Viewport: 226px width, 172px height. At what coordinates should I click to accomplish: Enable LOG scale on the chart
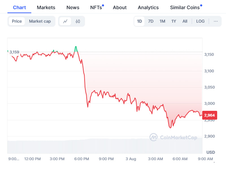coord(200,21)
